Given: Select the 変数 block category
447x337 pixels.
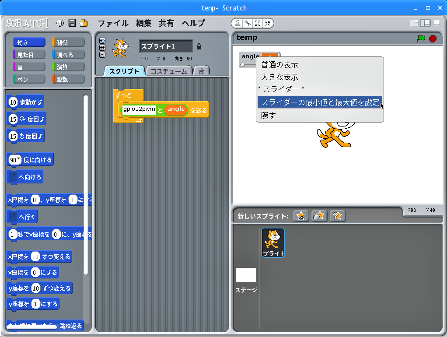Looking at the screenshot, I should (68, 79).
